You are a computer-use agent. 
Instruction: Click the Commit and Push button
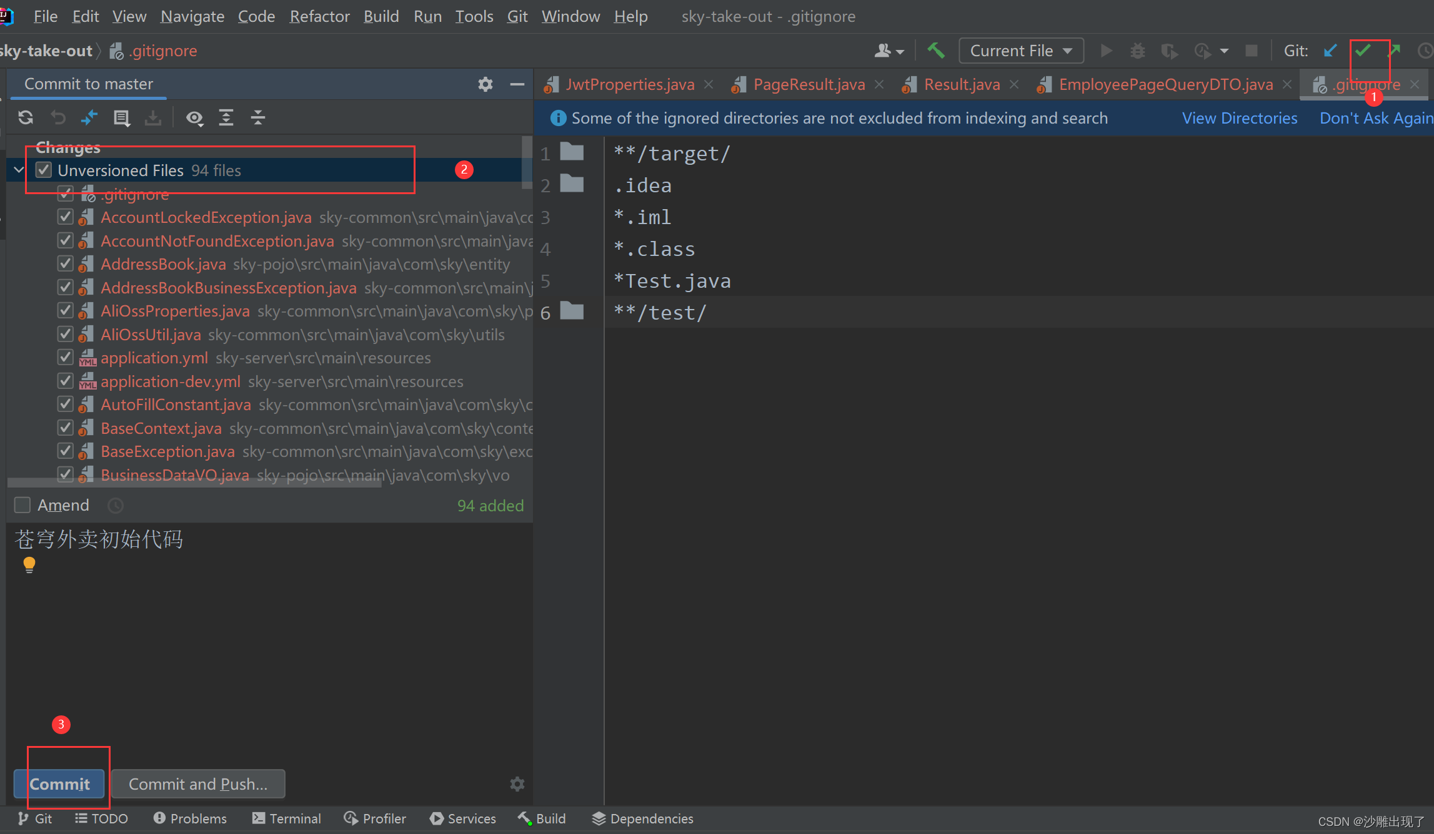[198, 784]
